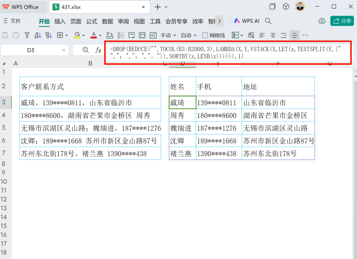This screenshot has height=259, width=357.
Task: Switch to the 公式 tab
Action: click(92, 21)
